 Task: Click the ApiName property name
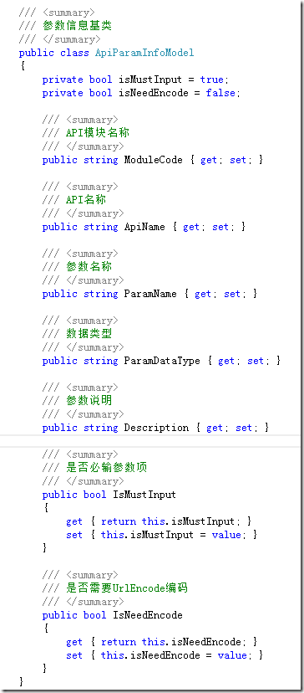[x=144, y=227]
